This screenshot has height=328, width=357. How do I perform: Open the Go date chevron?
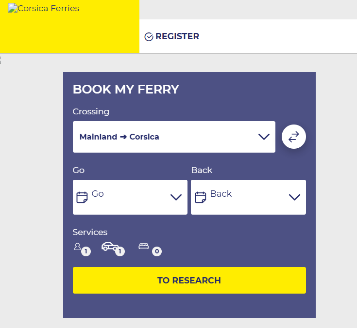pos(176,197)
